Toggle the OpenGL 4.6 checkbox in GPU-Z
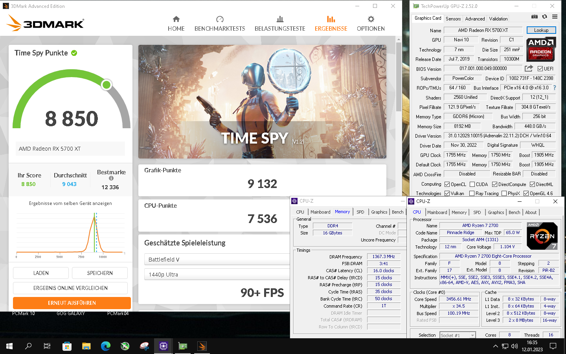The height and width of the screenshot is (354, 566). [526, 193]
